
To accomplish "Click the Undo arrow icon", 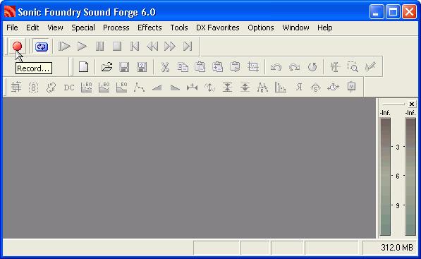I will [x=276, y=66].
